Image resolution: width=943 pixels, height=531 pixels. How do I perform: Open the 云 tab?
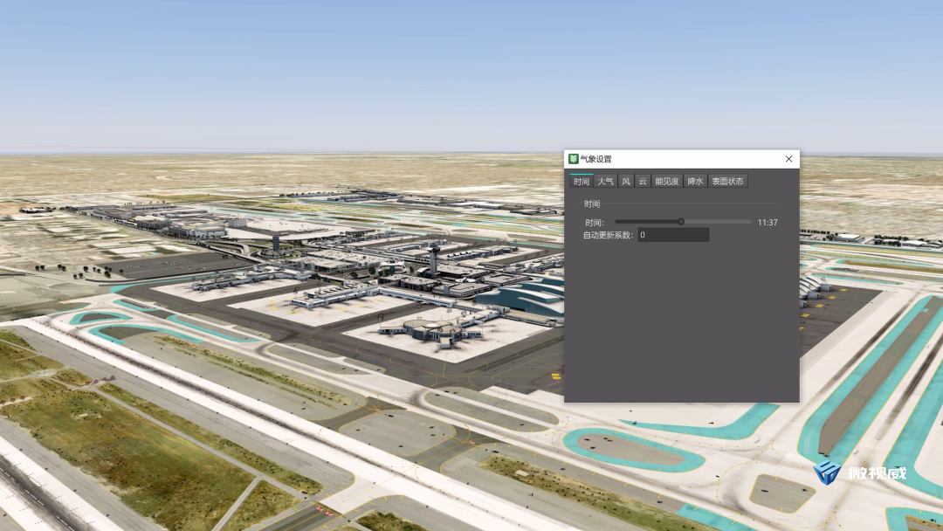643,181
